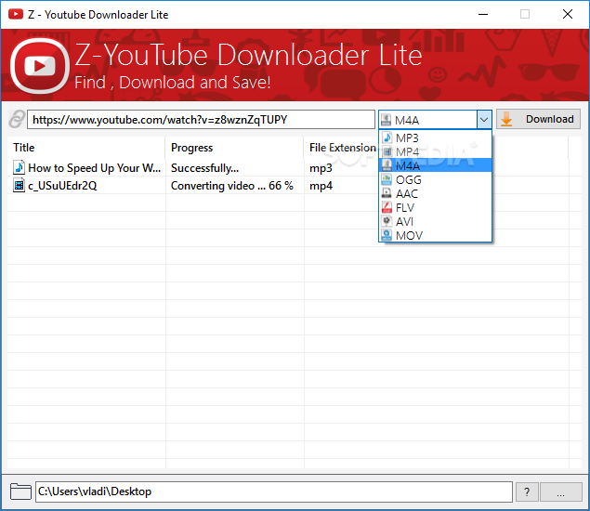Pick OGG in the format list
The image size is (590, 511).
pos(436,179)
